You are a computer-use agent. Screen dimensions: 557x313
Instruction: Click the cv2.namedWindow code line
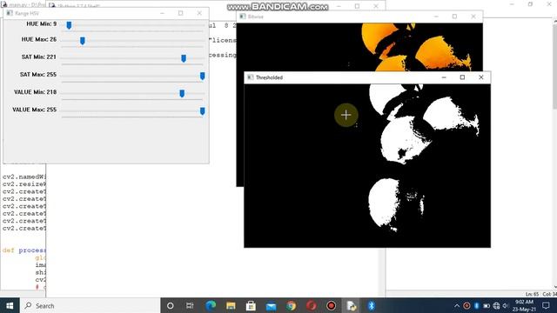click(24, 176)
